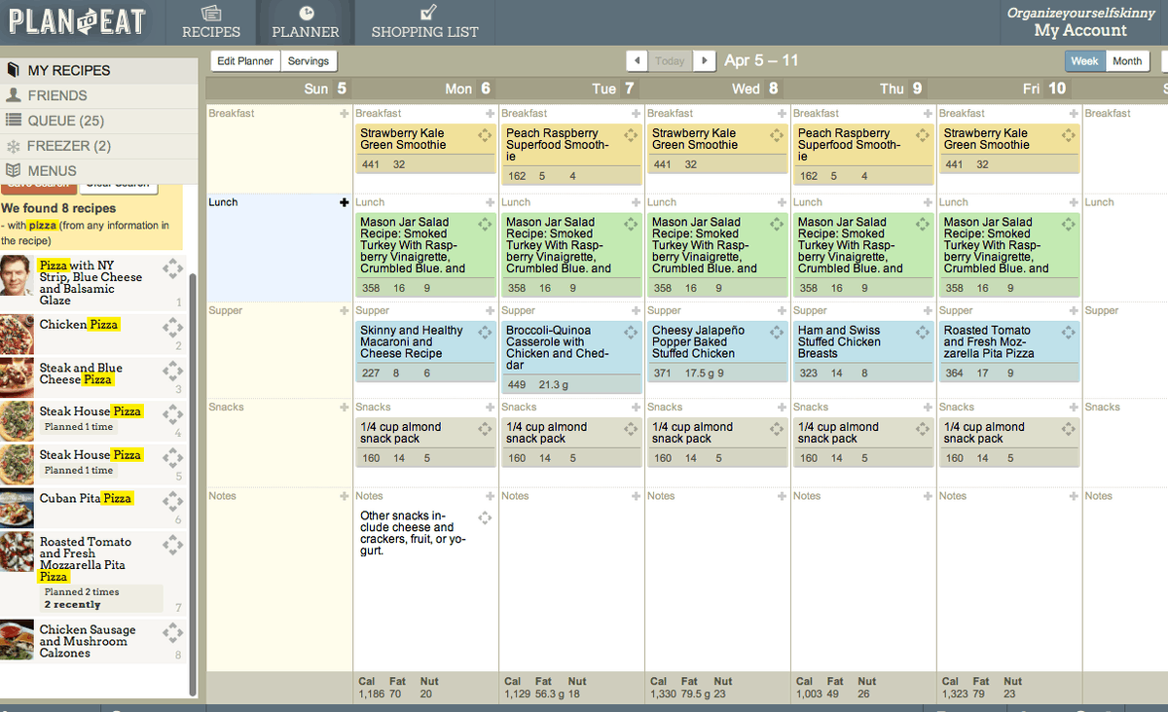Click move handle beside Chicken Pizza recipe
This screenshot has height=712, width=1168.
click(173, 326)
